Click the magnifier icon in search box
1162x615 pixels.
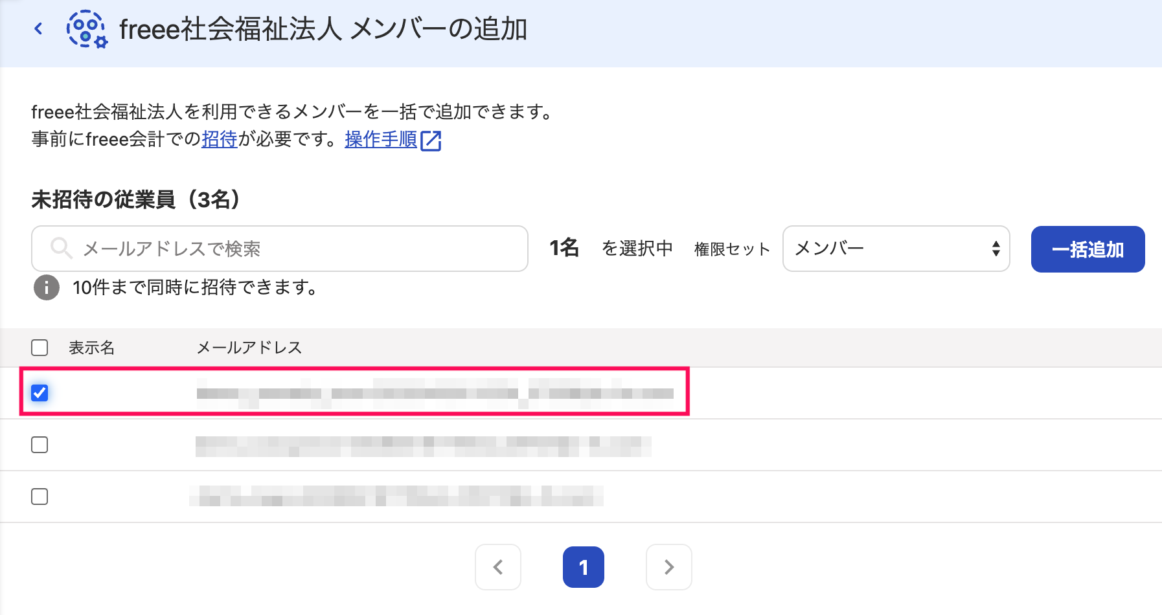[62, 248]
